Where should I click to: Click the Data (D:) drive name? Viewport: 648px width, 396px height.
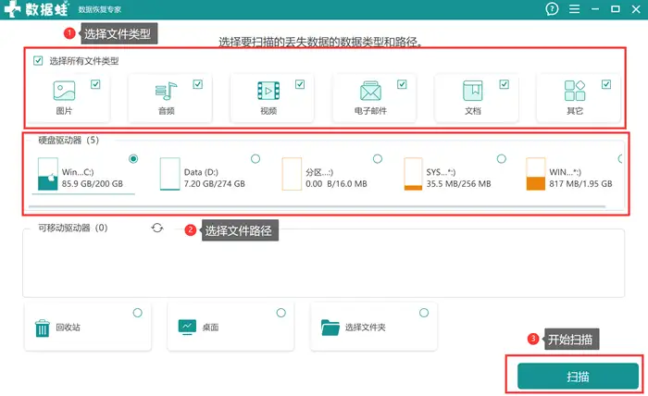coord(201,172)
